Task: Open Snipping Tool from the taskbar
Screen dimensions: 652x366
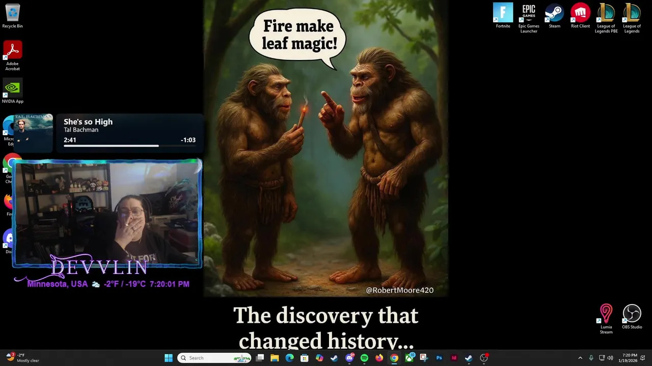Action: [424, 358]
